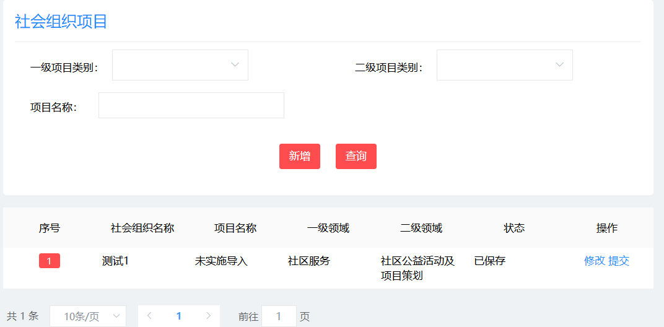Click the 修改 link for 测试1

595,261
